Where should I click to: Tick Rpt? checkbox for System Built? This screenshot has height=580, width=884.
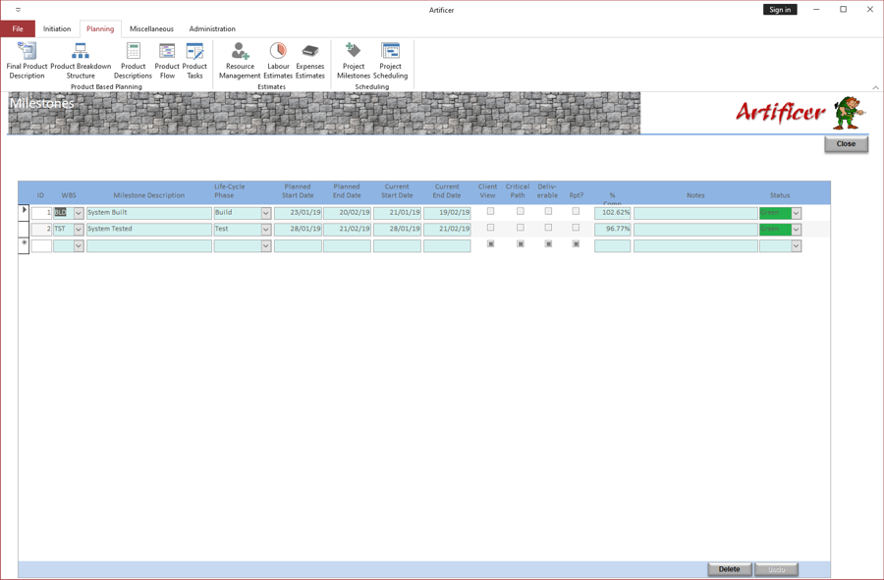(576, 211)
